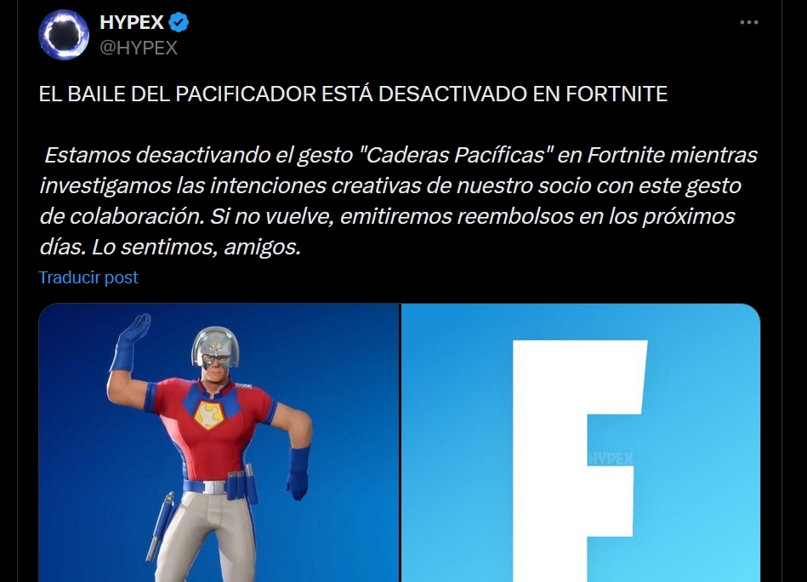This screenshot has width=807, height=582.
Task: Click the blue verified badge next to HYPEX
Action: [x=178, y=23]
